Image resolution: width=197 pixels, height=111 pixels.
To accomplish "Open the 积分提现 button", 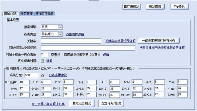I will pyautogui.click(x=155, y=6).
